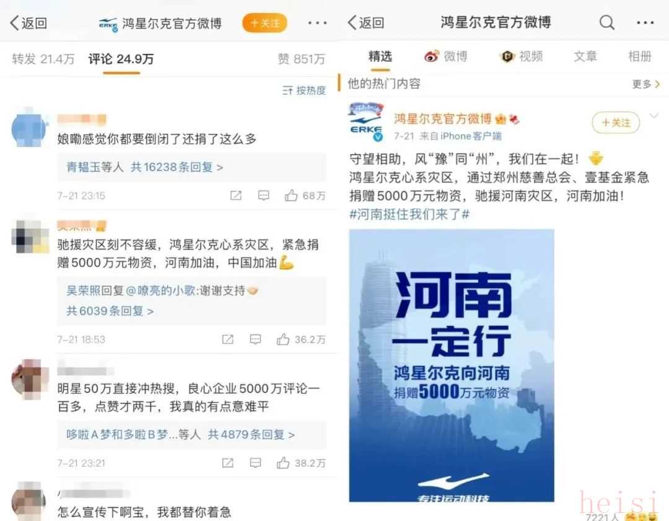Open the three-dot menu beside orange follow button
Image resolution: width=669 pixels, height=521 pixels.
pyautogui.click(x=317, y=23)
